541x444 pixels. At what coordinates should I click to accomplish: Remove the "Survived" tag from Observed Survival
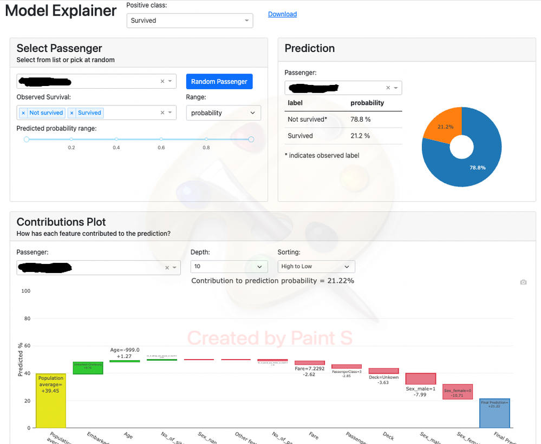(x=71, y=113)
